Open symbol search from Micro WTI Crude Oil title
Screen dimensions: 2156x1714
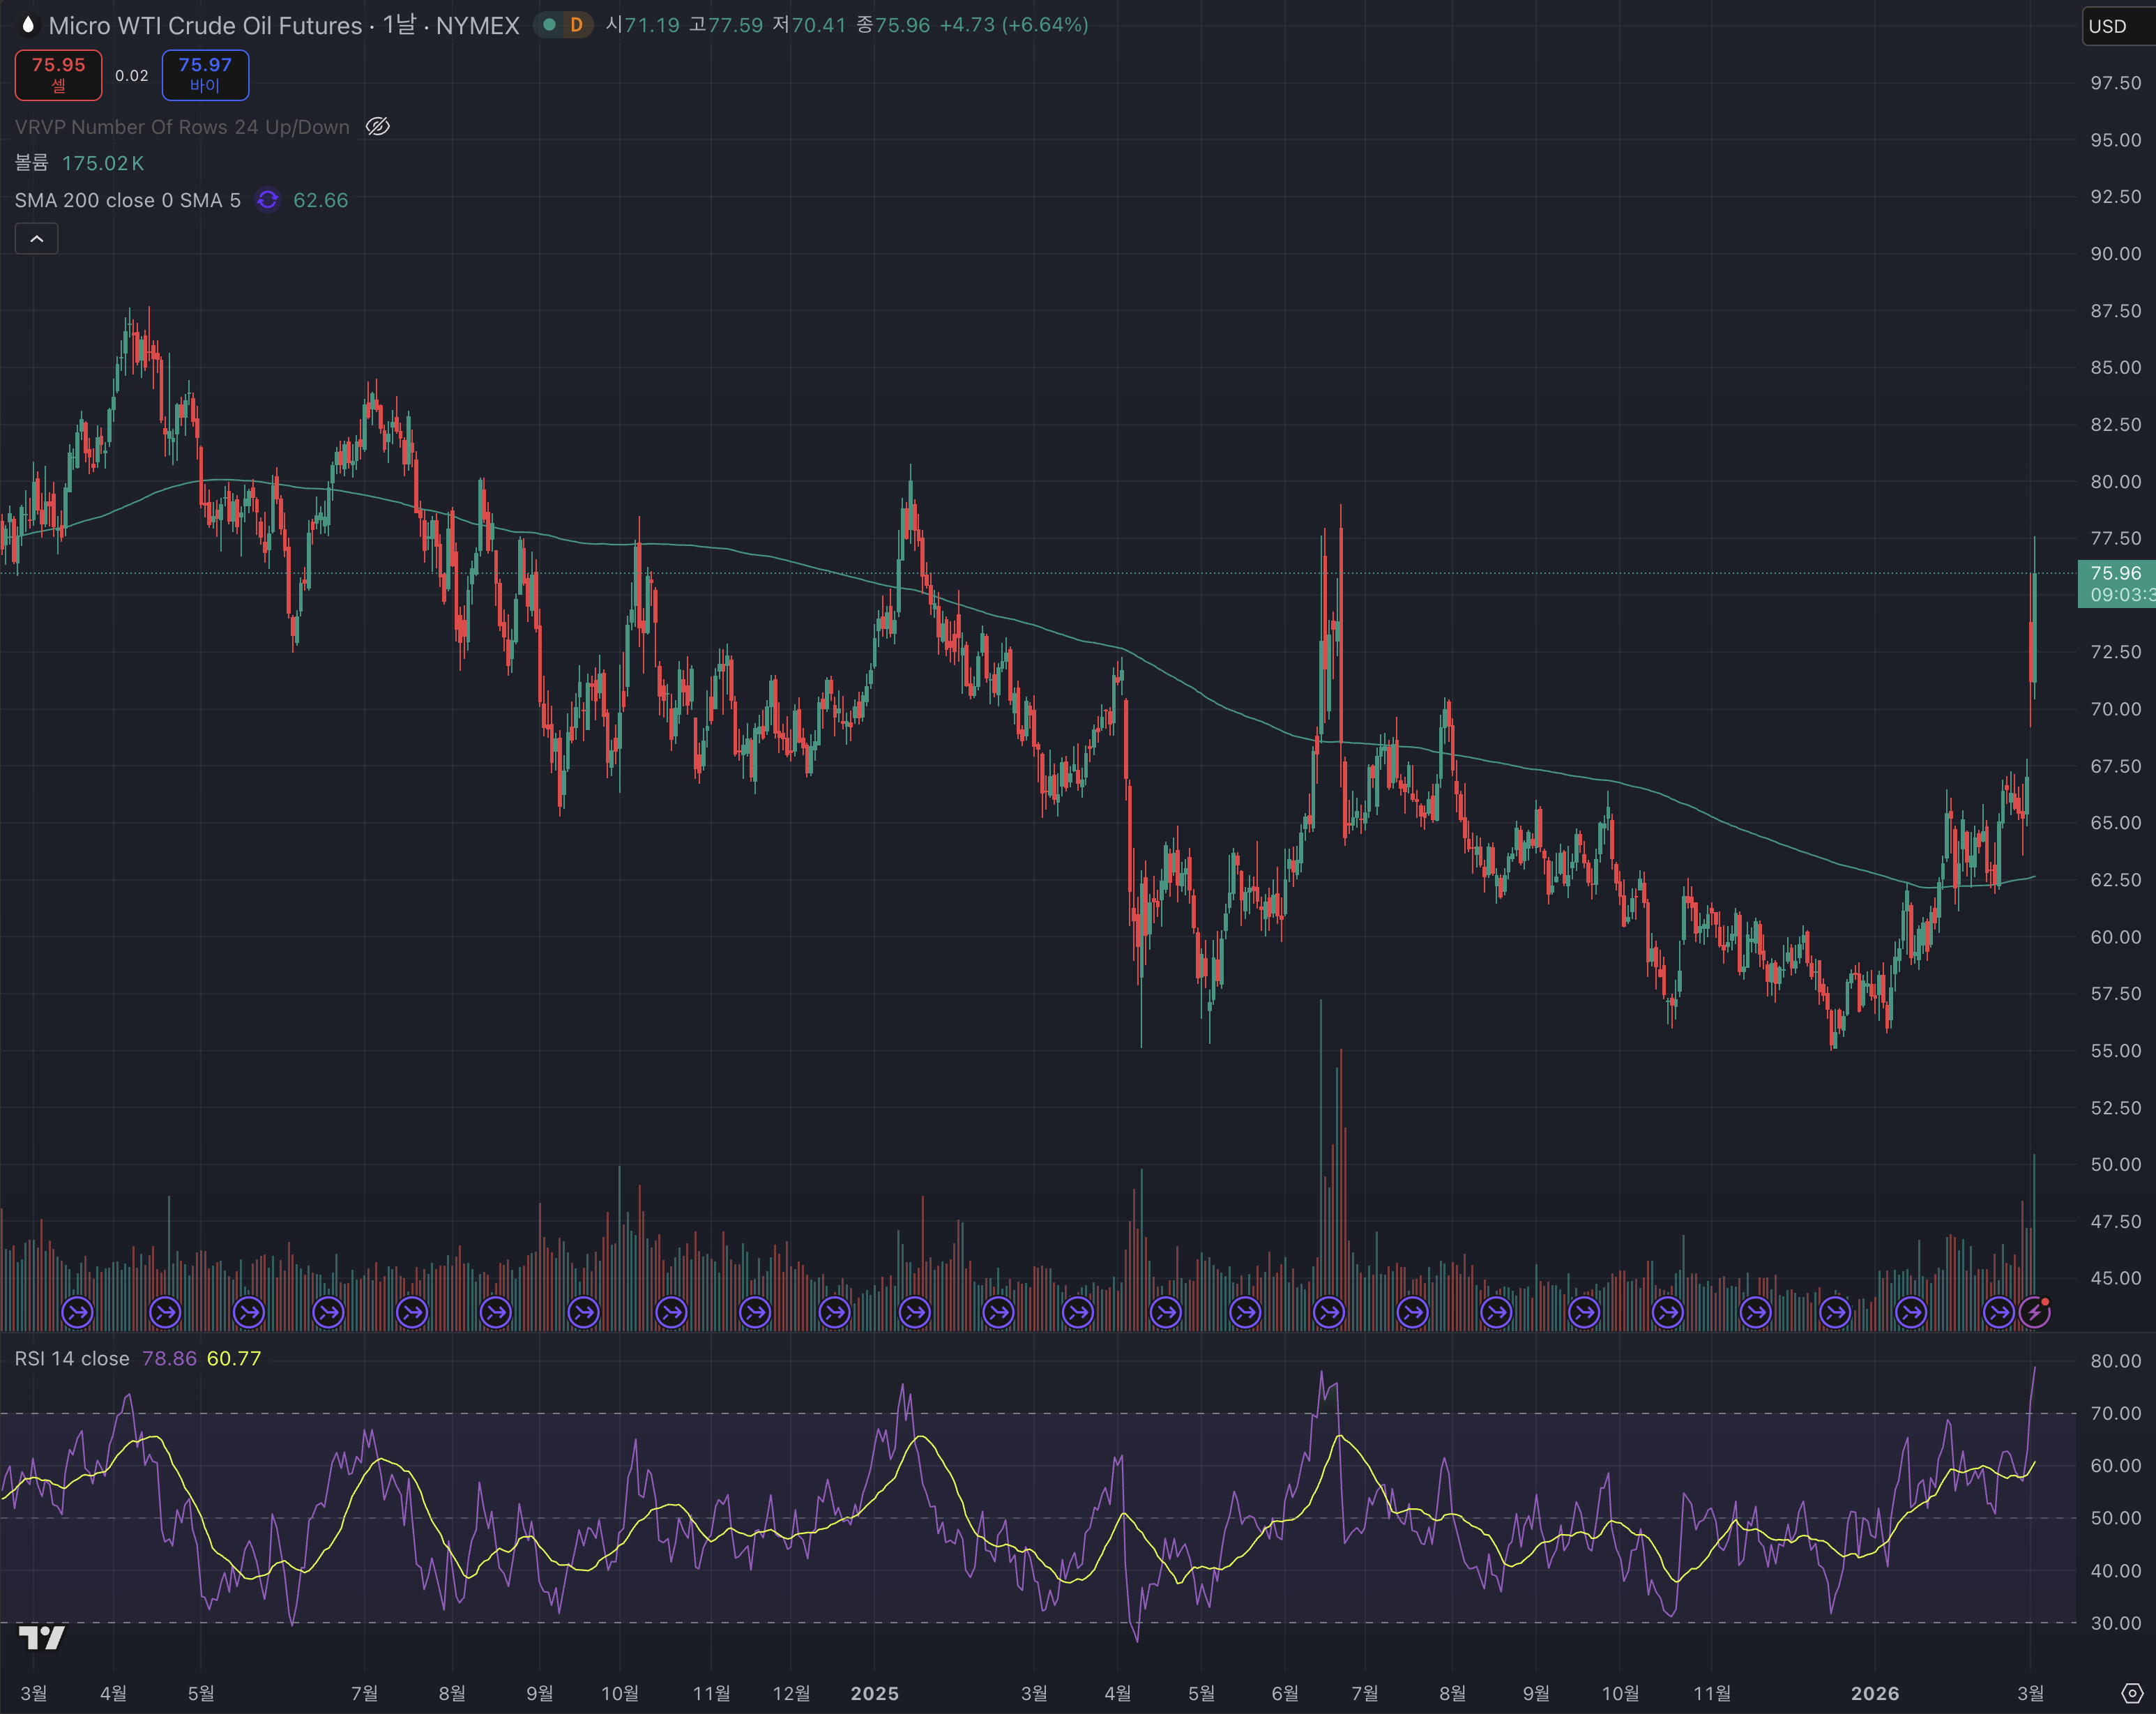pos(205,25)
